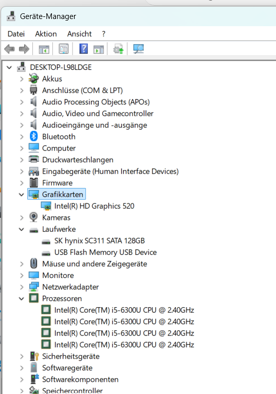Viewport: 276px width, 394px height.
Task: Collapse the Prozessoren category
Action: pyautogui.click(x=22, y=298)
